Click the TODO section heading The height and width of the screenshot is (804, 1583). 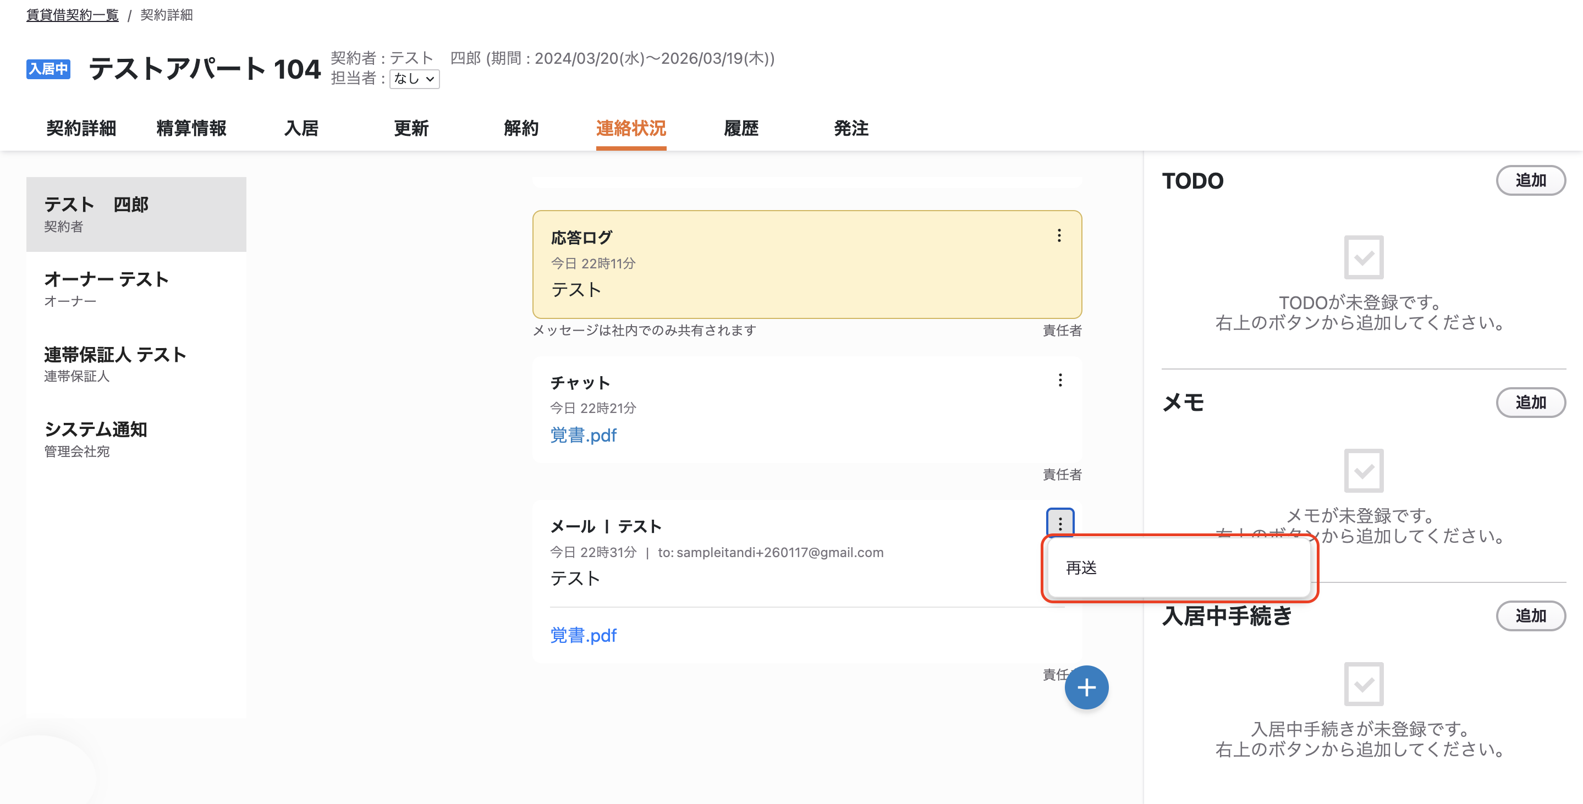(1192, 180)
